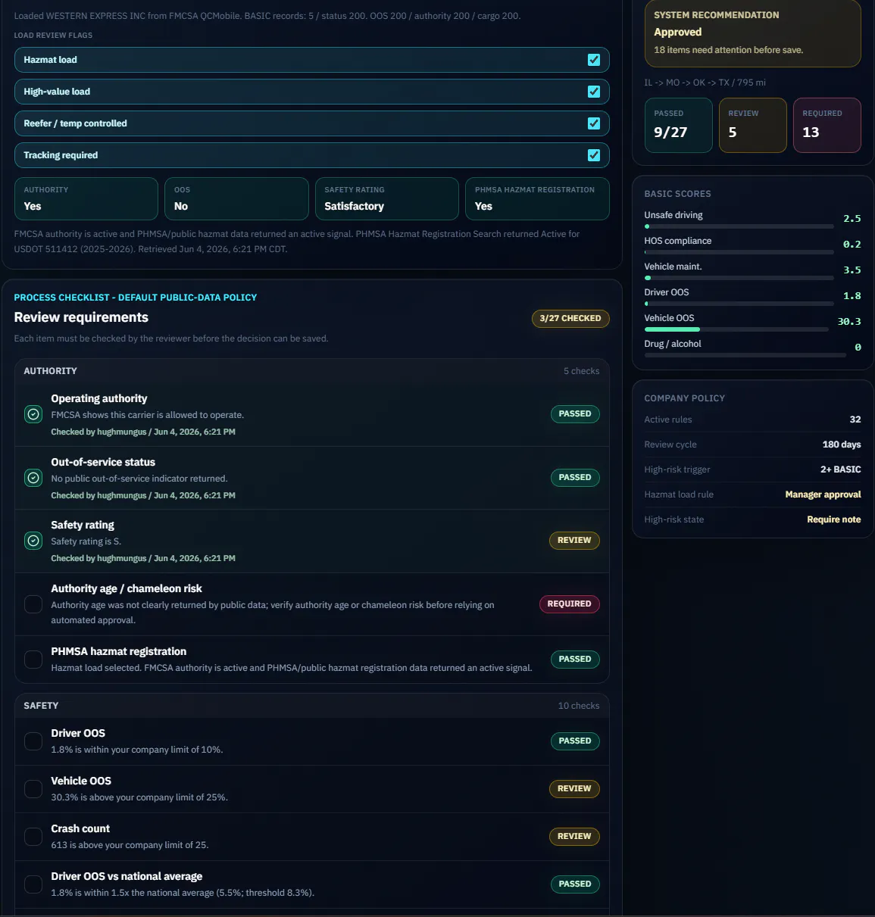Click PASSED badge for Driver OOS vs national average
Image resolution: width=875 pixels, height=917 pixels.
coord(575,884)
